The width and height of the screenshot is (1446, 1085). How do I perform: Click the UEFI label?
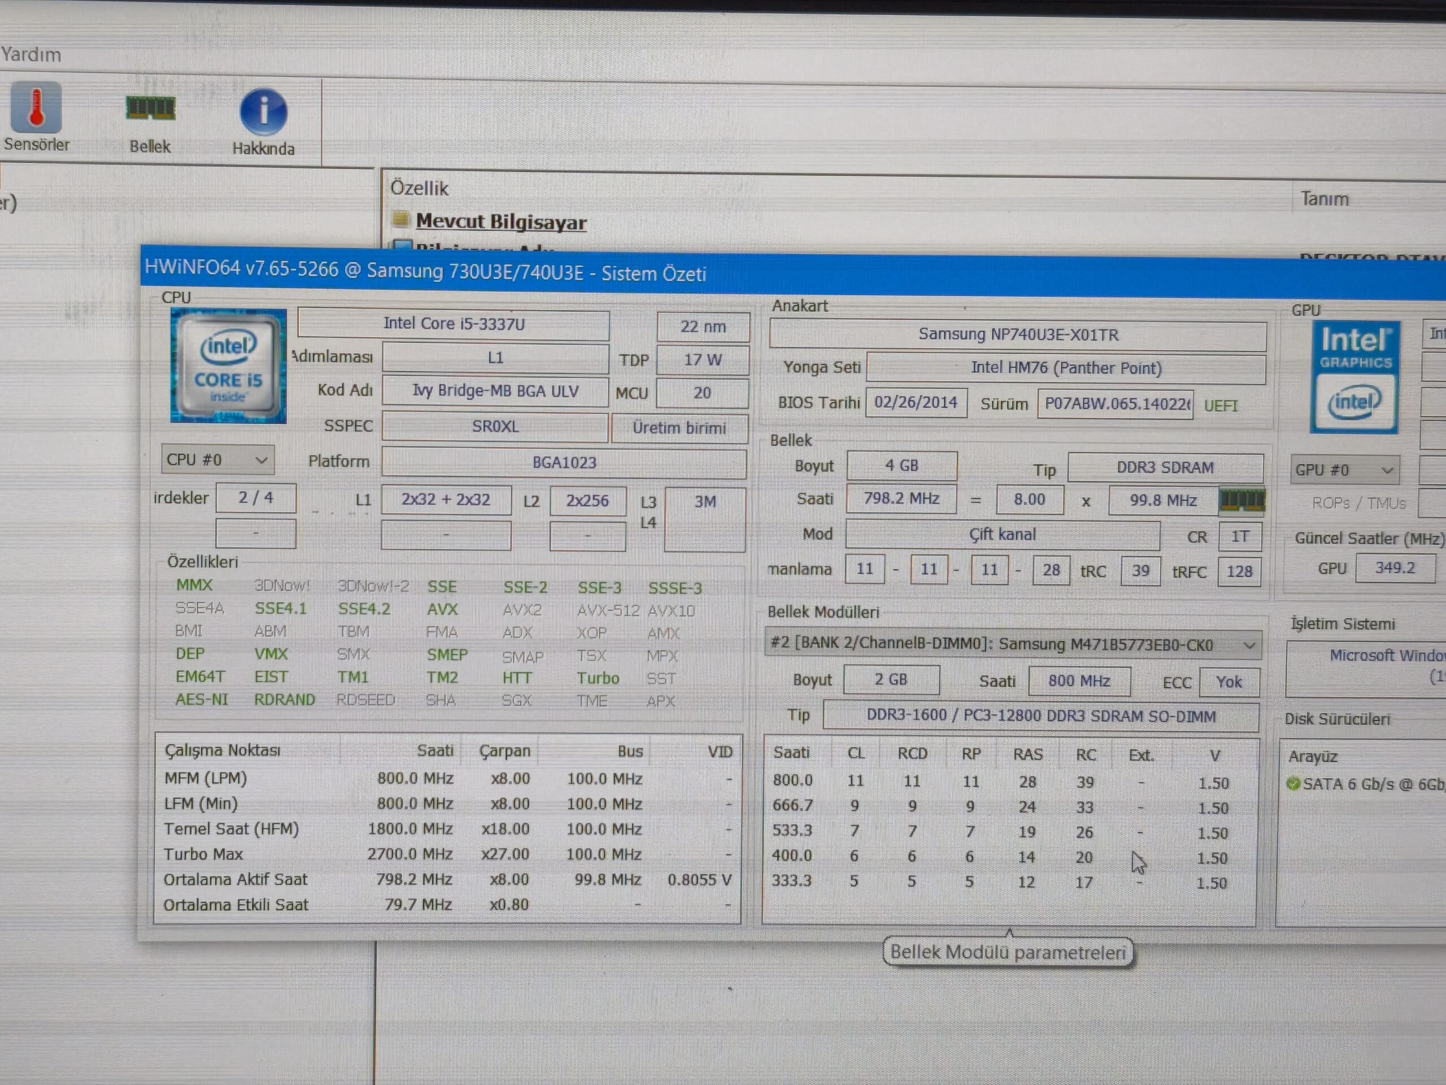[x=1221, y=406]
